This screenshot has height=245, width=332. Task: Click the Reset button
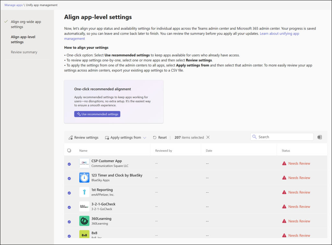160,138
